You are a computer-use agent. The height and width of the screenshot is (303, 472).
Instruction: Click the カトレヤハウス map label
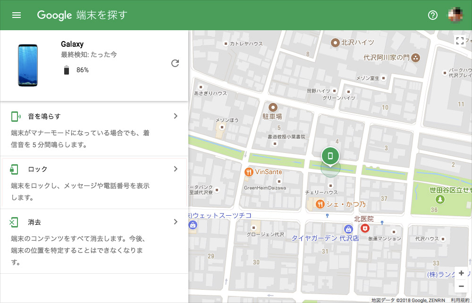pyautogui.click(x=246, y=43)
